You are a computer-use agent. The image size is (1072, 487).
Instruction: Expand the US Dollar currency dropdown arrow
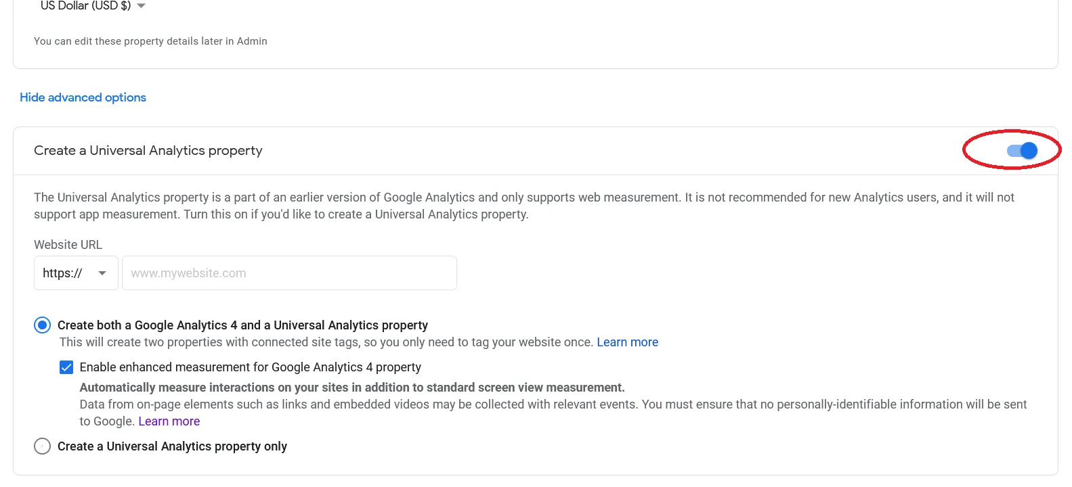pyautogui.click(x=141, y=6)
